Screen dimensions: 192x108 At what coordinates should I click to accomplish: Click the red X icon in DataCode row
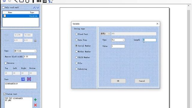click(x=5, y=16)
